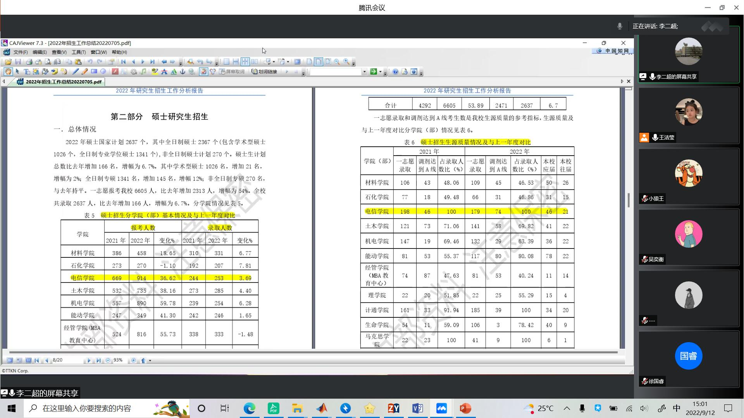This screenshot has width=744, height=418.
Task: Click the 划词链接 button
Action: 264,72
